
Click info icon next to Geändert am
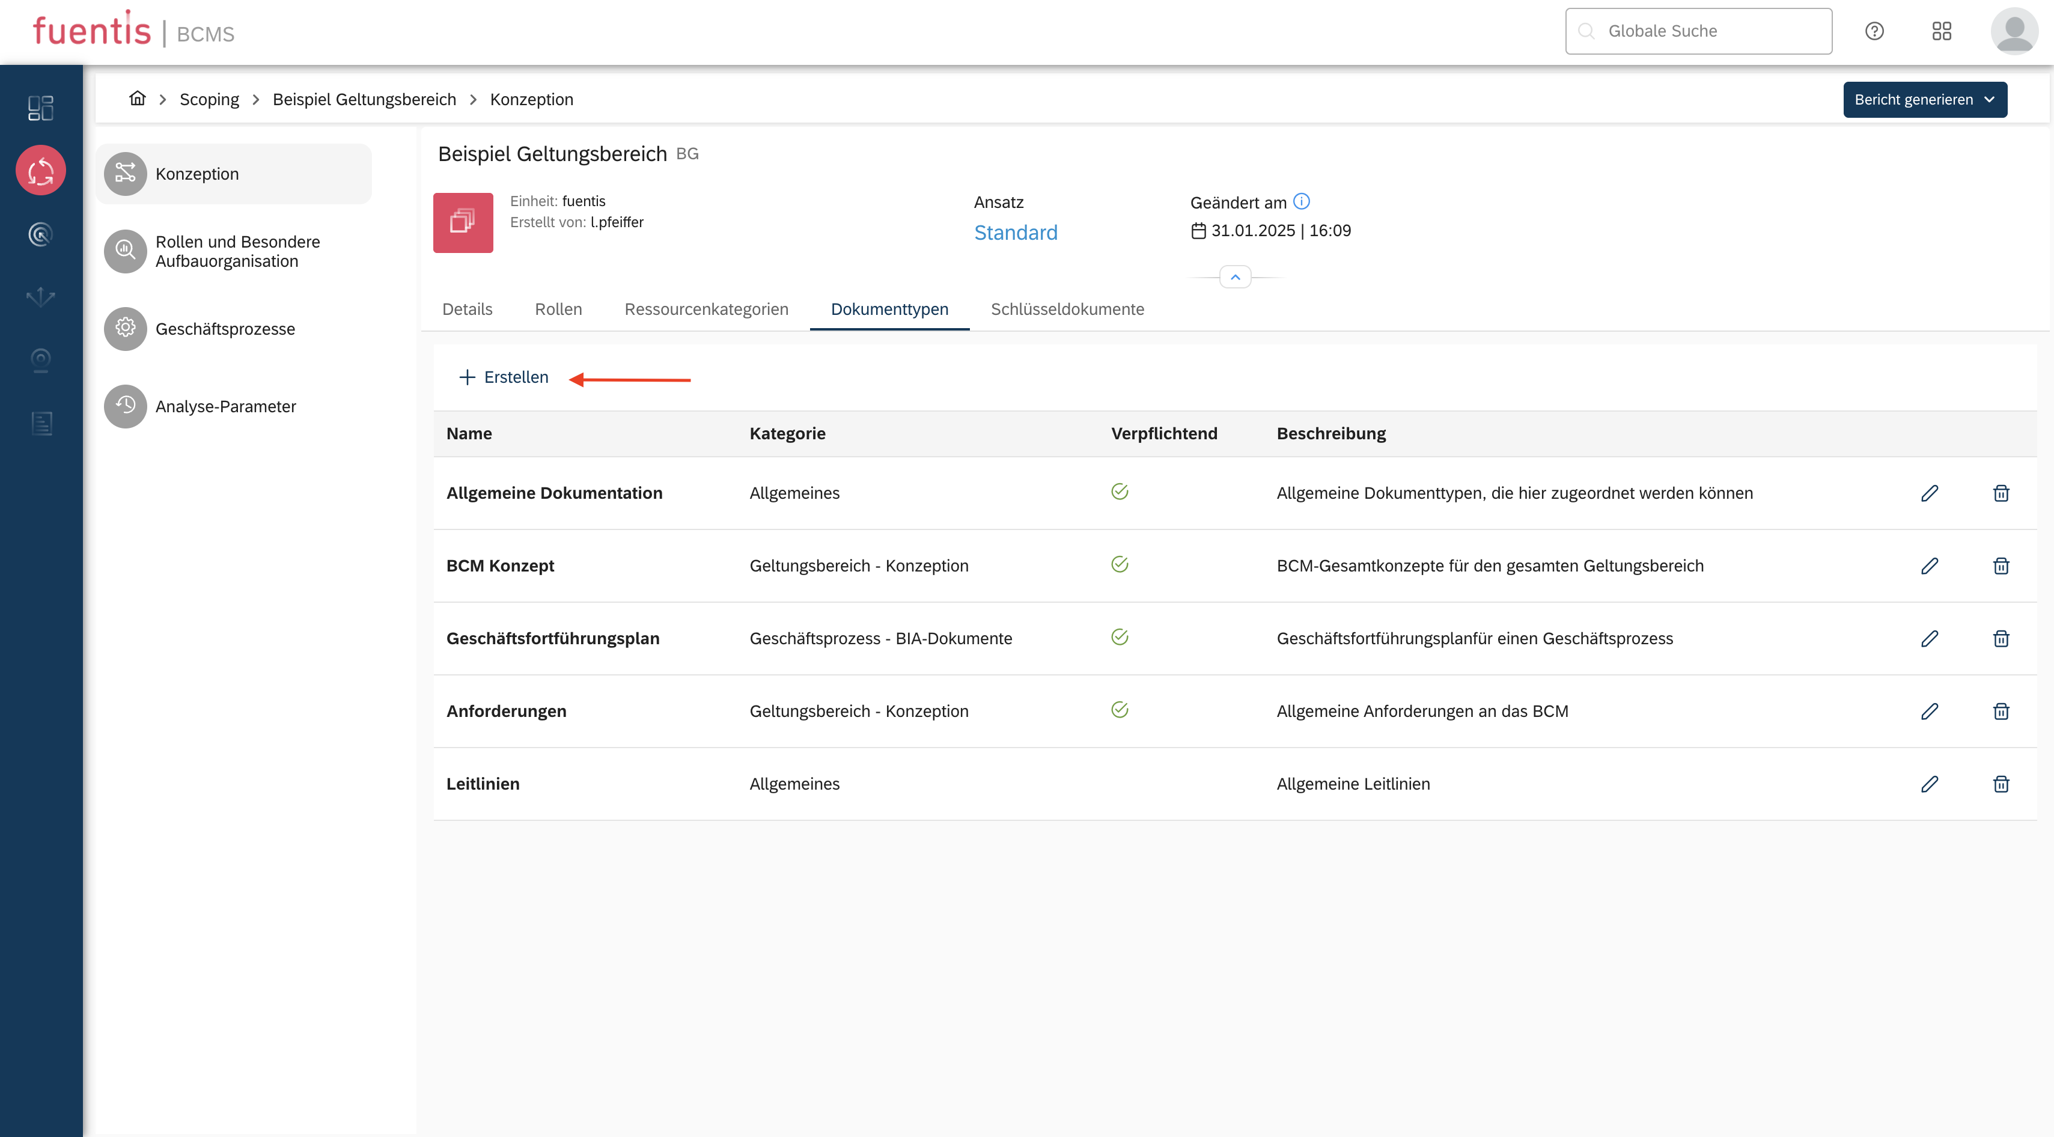pos(1301,202)
